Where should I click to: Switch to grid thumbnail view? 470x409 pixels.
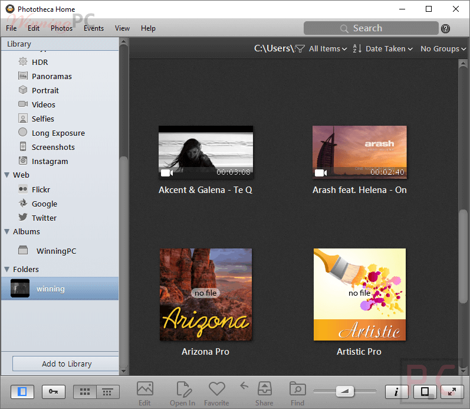coord(85,391)
